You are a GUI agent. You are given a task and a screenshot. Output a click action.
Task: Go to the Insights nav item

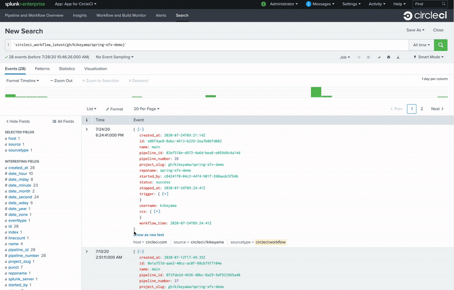tap(79, 16)
